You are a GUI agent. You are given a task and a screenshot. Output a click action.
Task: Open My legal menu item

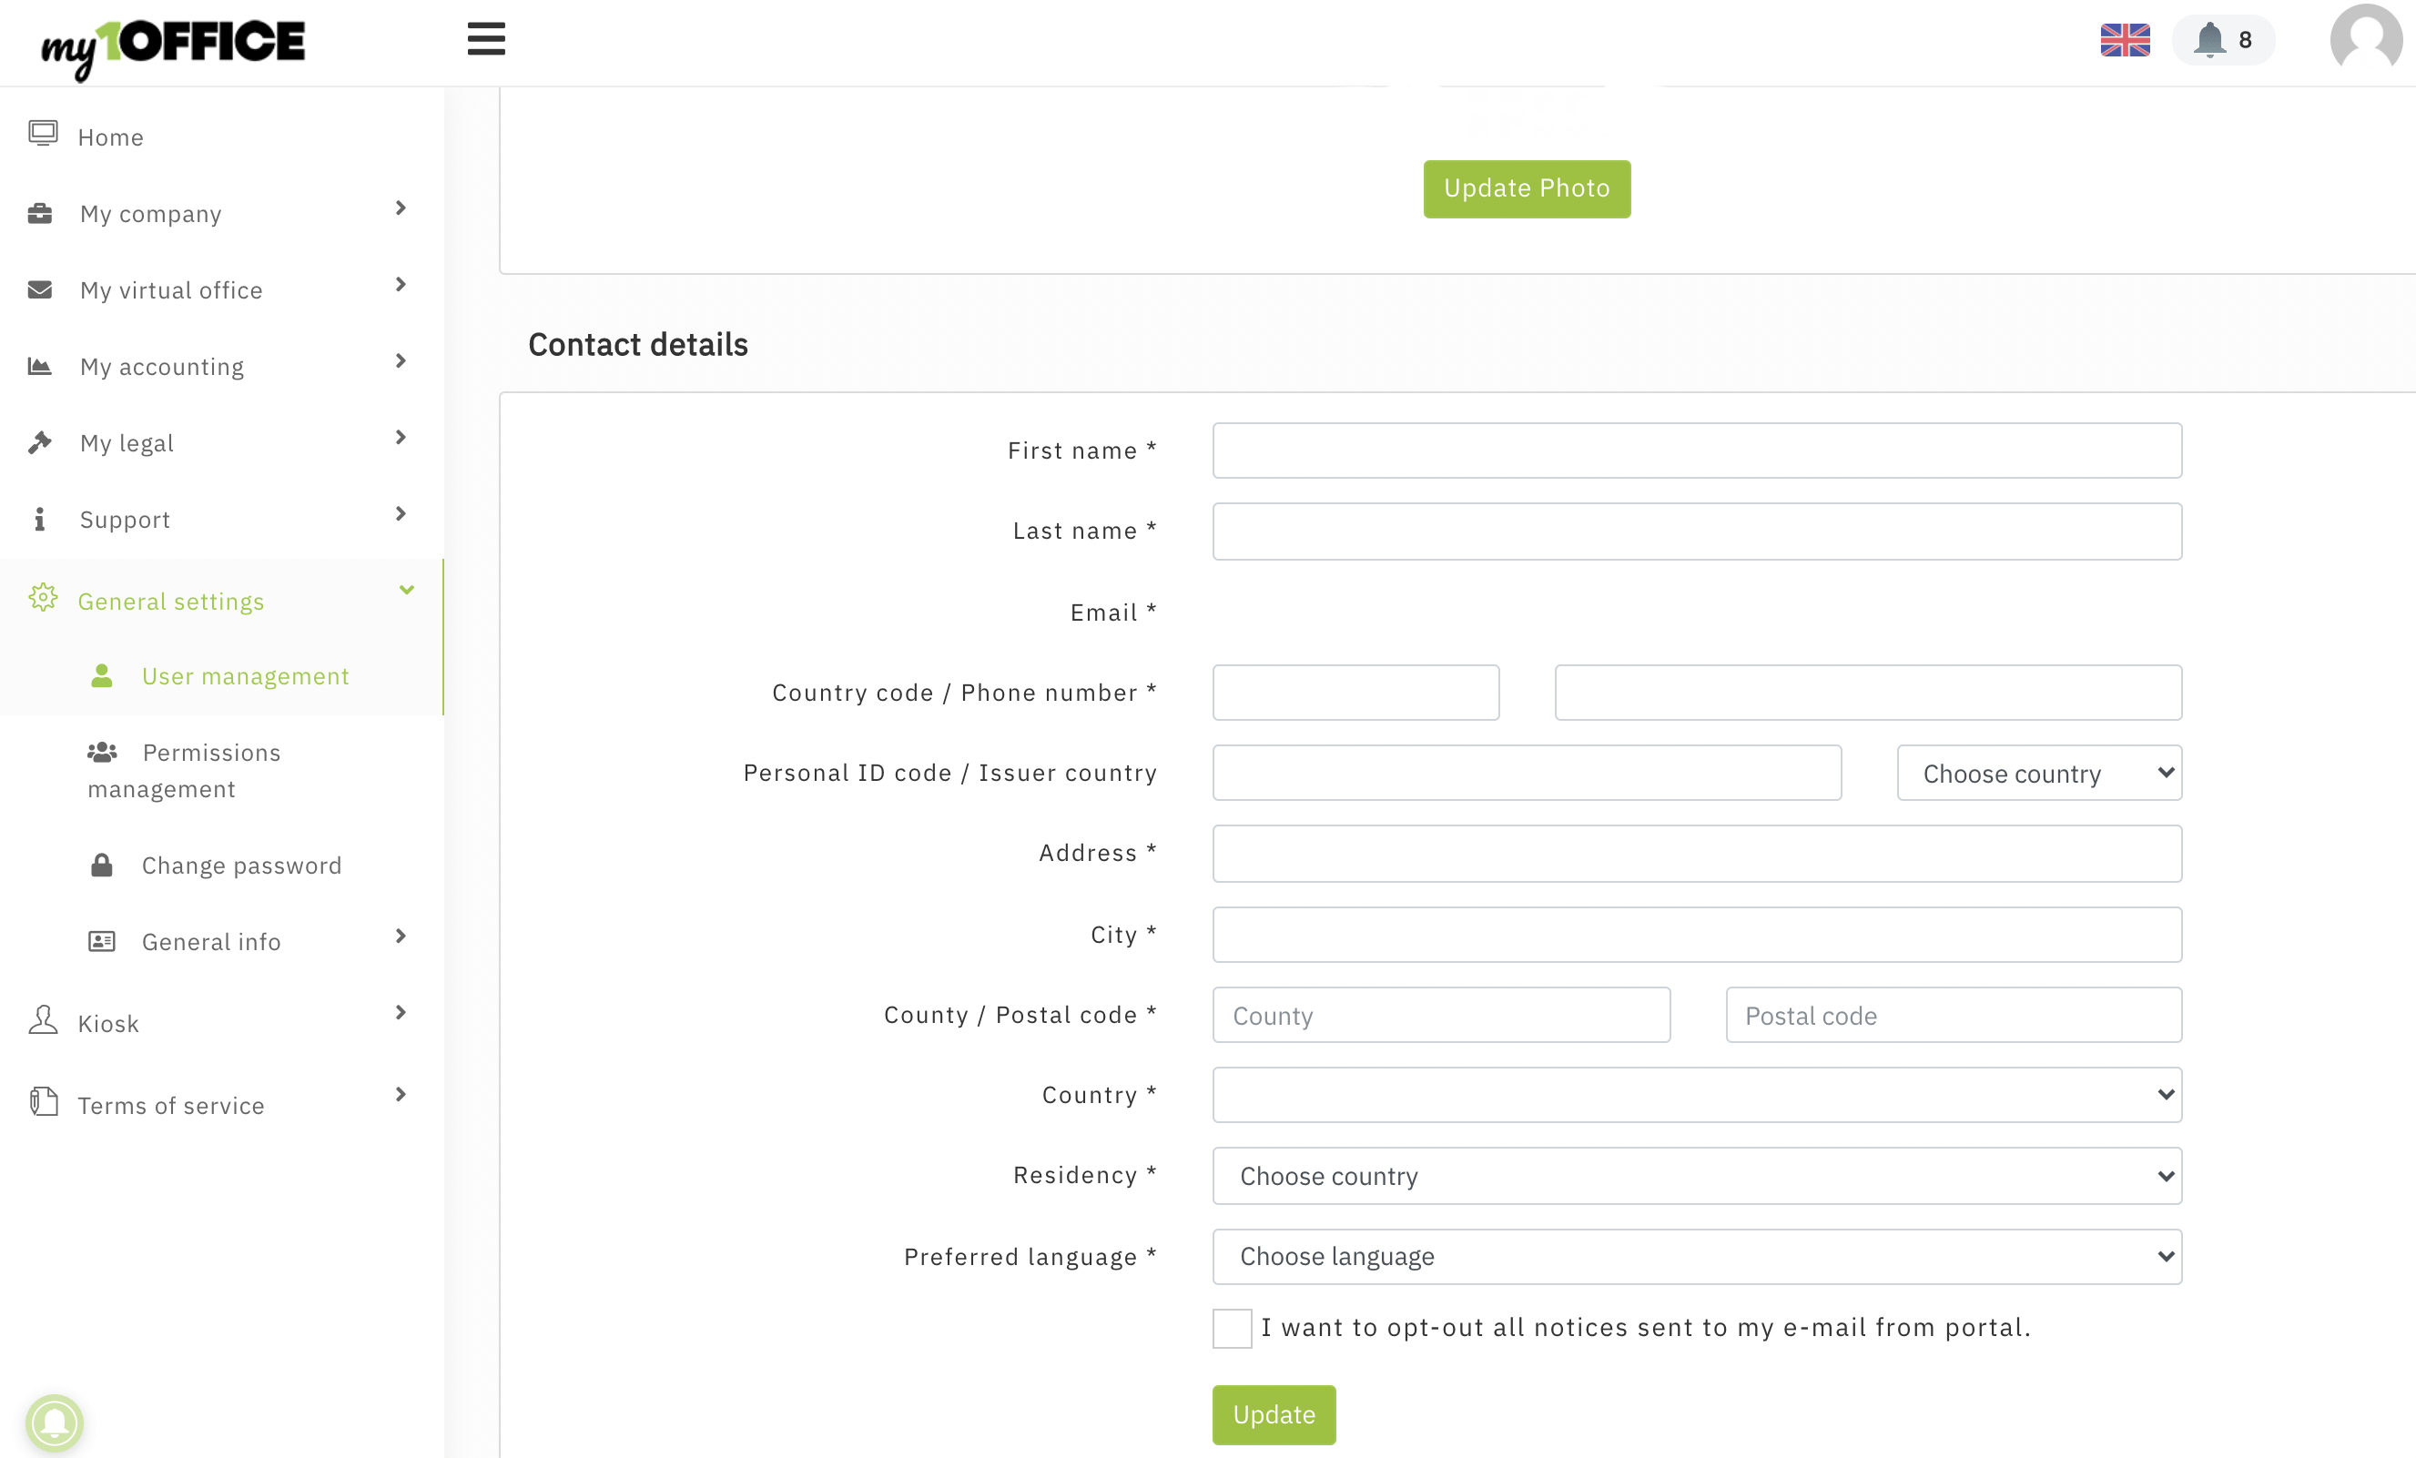coord(127,443)
